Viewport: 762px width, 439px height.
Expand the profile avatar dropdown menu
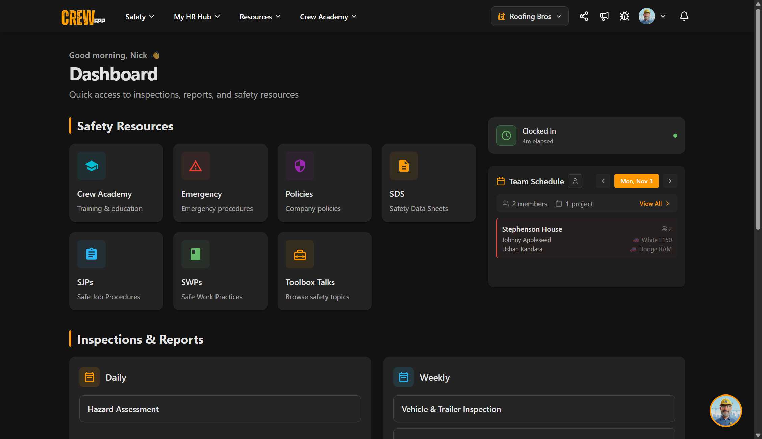[652, 16]
